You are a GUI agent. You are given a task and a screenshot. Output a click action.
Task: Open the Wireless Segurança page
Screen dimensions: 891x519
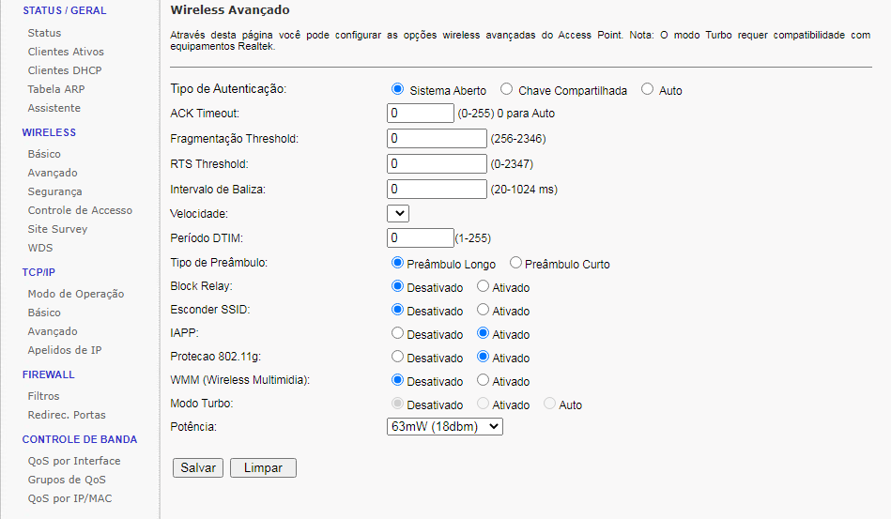pyautogui.click(x=54, y=191)
